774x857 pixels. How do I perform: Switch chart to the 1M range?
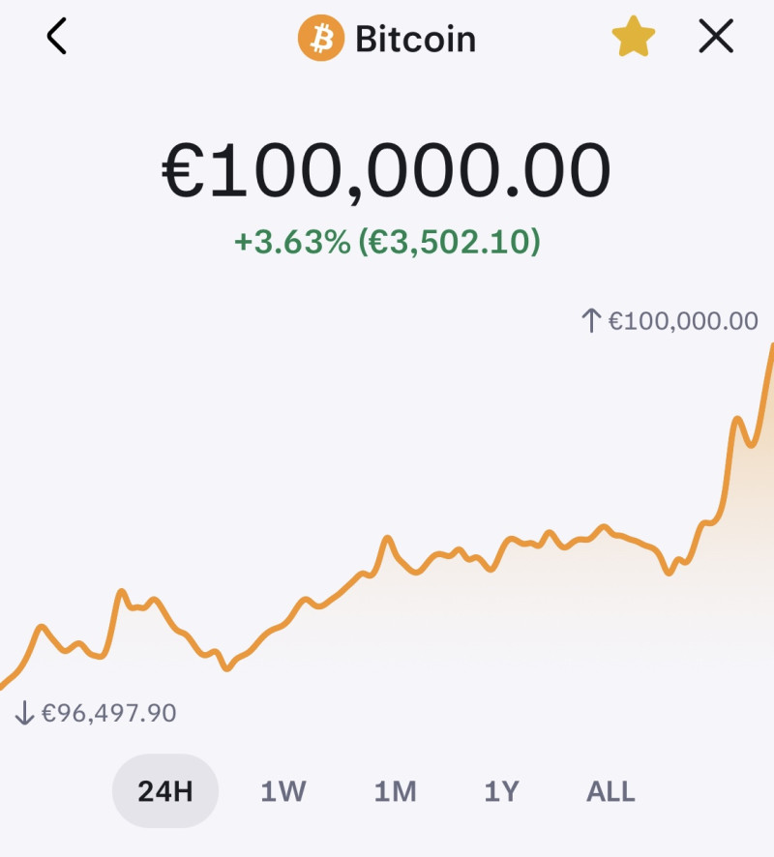coord(395,791)
